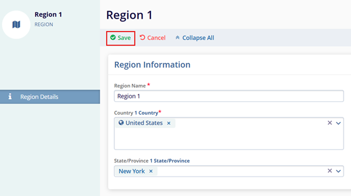
Task: Clear all selections in Country field
Action: (330, 123)
